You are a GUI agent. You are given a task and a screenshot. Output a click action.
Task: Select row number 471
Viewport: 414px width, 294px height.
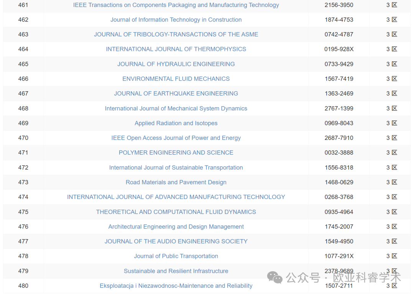(x=23, y=153)
